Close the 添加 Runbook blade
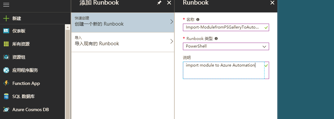This screenshot has height=119, width=334. (169, 3)
